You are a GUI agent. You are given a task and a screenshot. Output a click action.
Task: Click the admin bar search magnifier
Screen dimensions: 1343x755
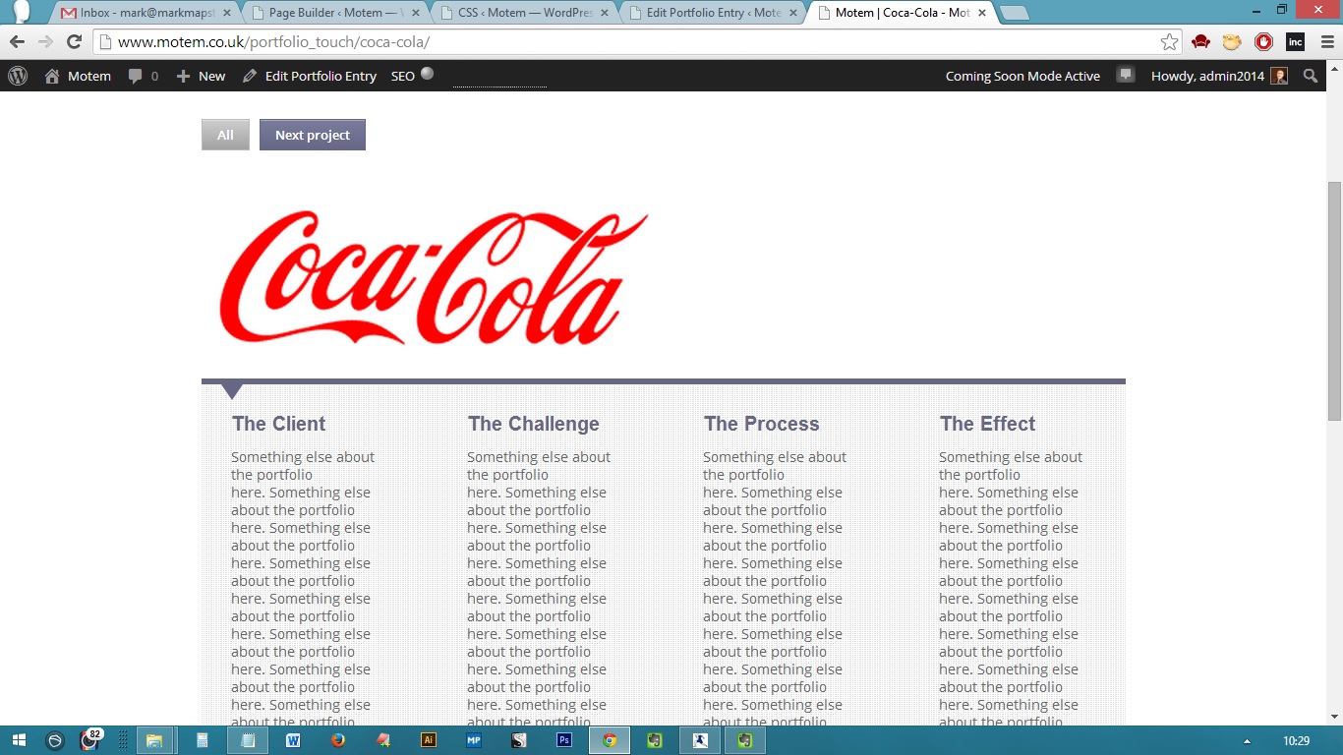point(1310,76)
